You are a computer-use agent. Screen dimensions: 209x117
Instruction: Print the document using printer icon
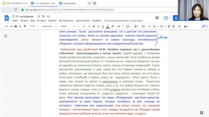pyautogui.click(x=16, y=26)
